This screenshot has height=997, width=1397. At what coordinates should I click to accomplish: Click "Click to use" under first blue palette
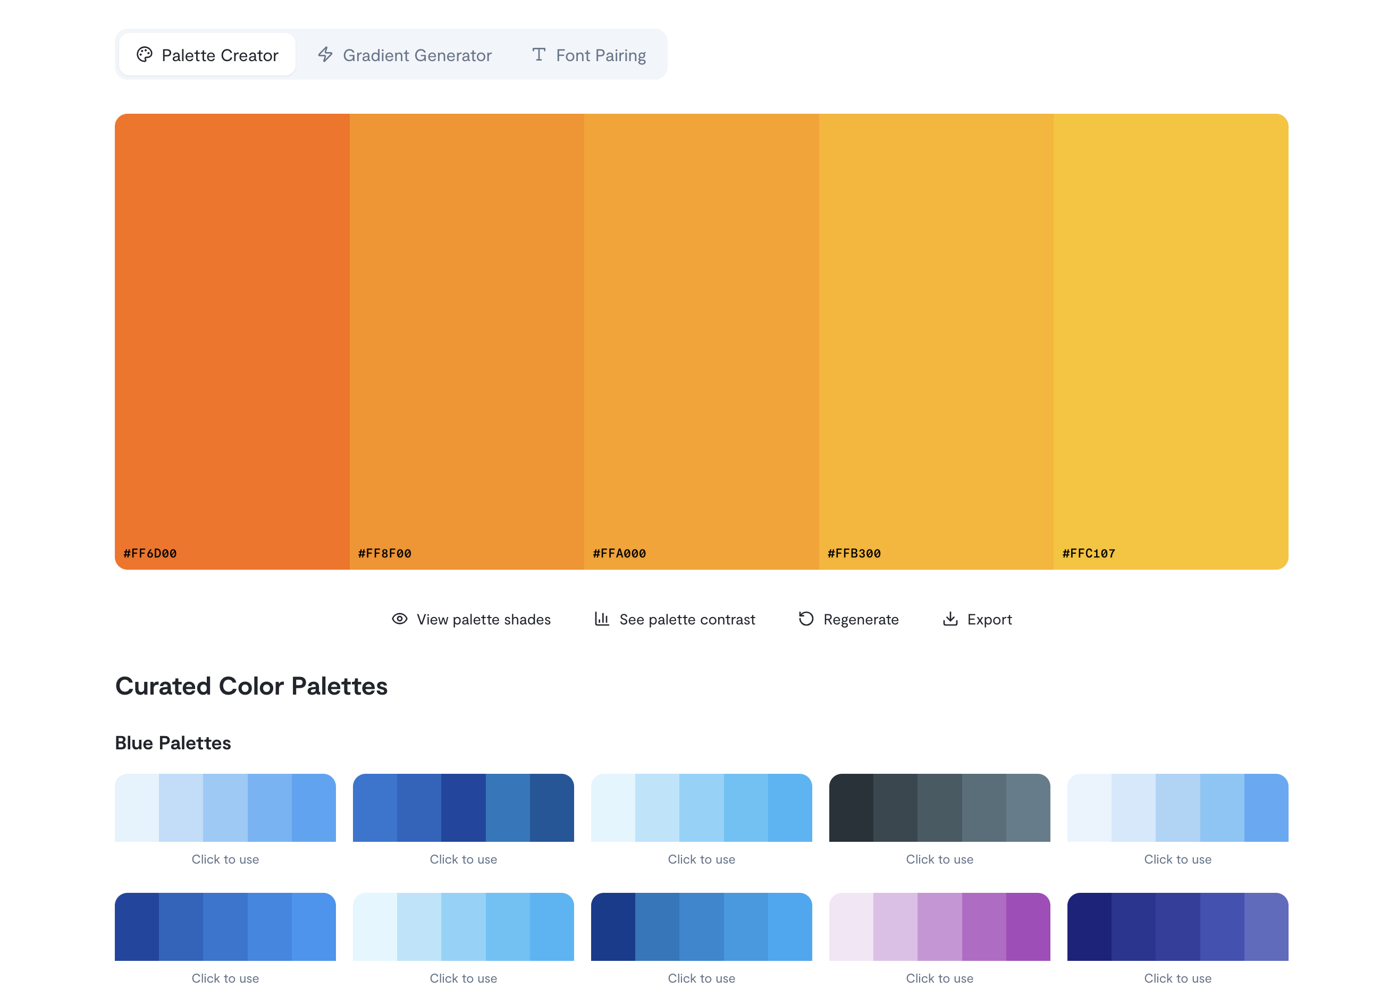(225, 859)
